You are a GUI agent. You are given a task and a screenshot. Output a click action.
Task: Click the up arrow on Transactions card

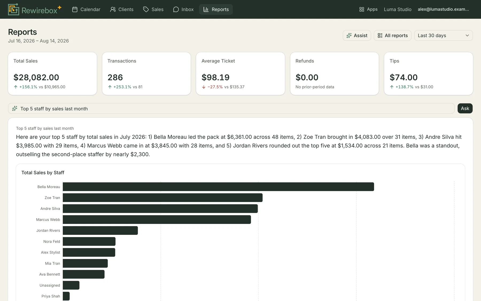(110, 87)
